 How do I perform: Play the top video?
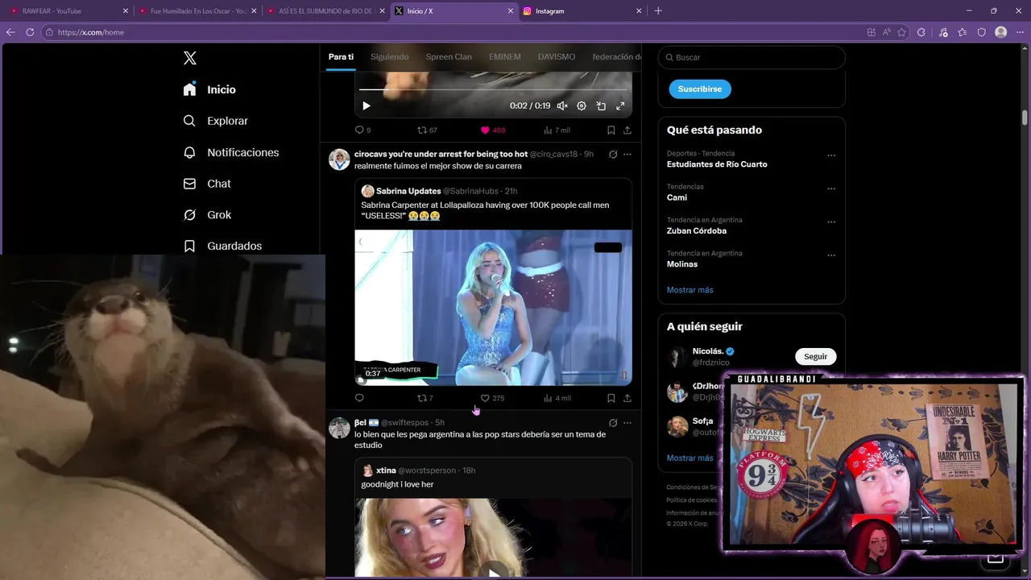pyautogui.click(x=366, y=106)
